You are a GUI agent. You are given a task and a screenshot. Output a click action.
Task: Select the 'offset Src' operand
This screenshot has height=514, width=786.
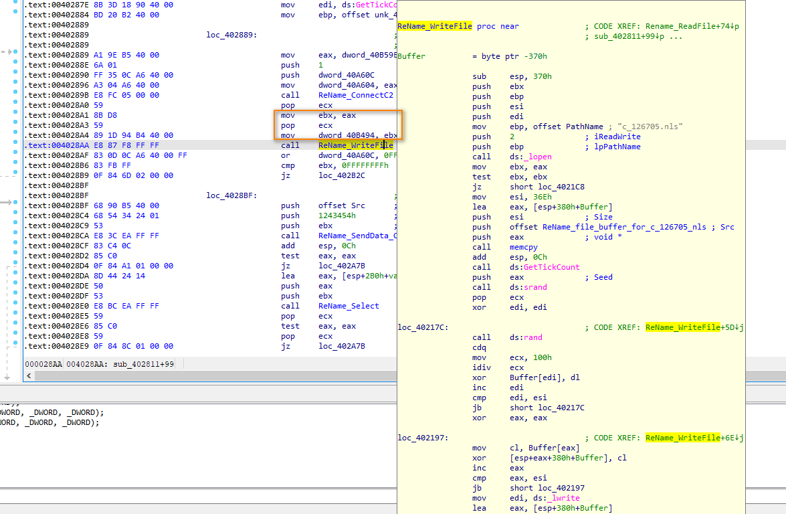(342, 205)
